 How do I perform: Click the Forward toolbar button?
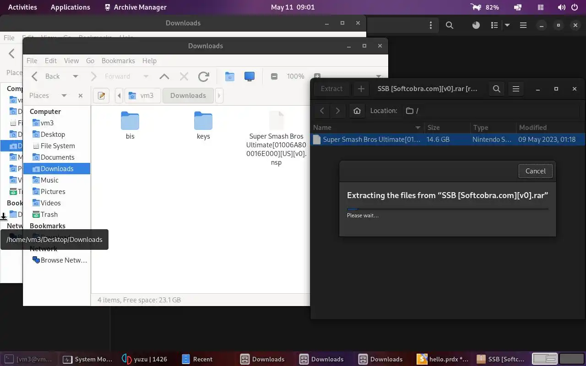pyautogui.click(x=111, y=76)
